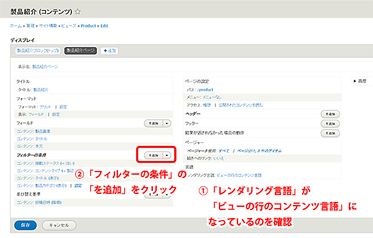Open ホーム breadcrumb link
The width and height of the screenshot is (373, 238).
coord(16,25)
